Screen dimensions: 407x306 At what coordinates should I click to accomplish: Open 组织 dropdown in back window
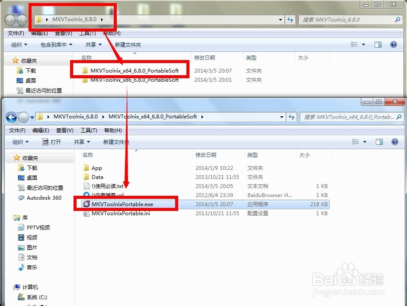coord(19,45)
